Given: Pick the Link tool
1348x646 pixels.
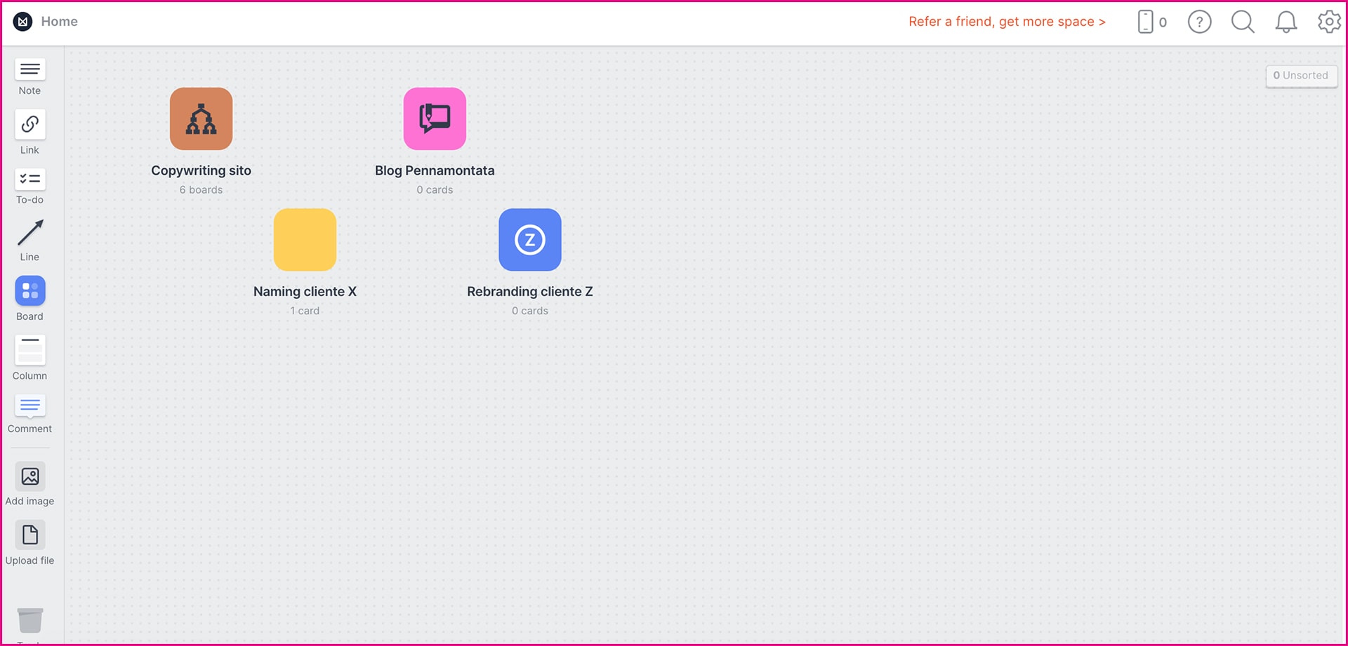Looking at the screenshot, I should (x=29, y=125).
